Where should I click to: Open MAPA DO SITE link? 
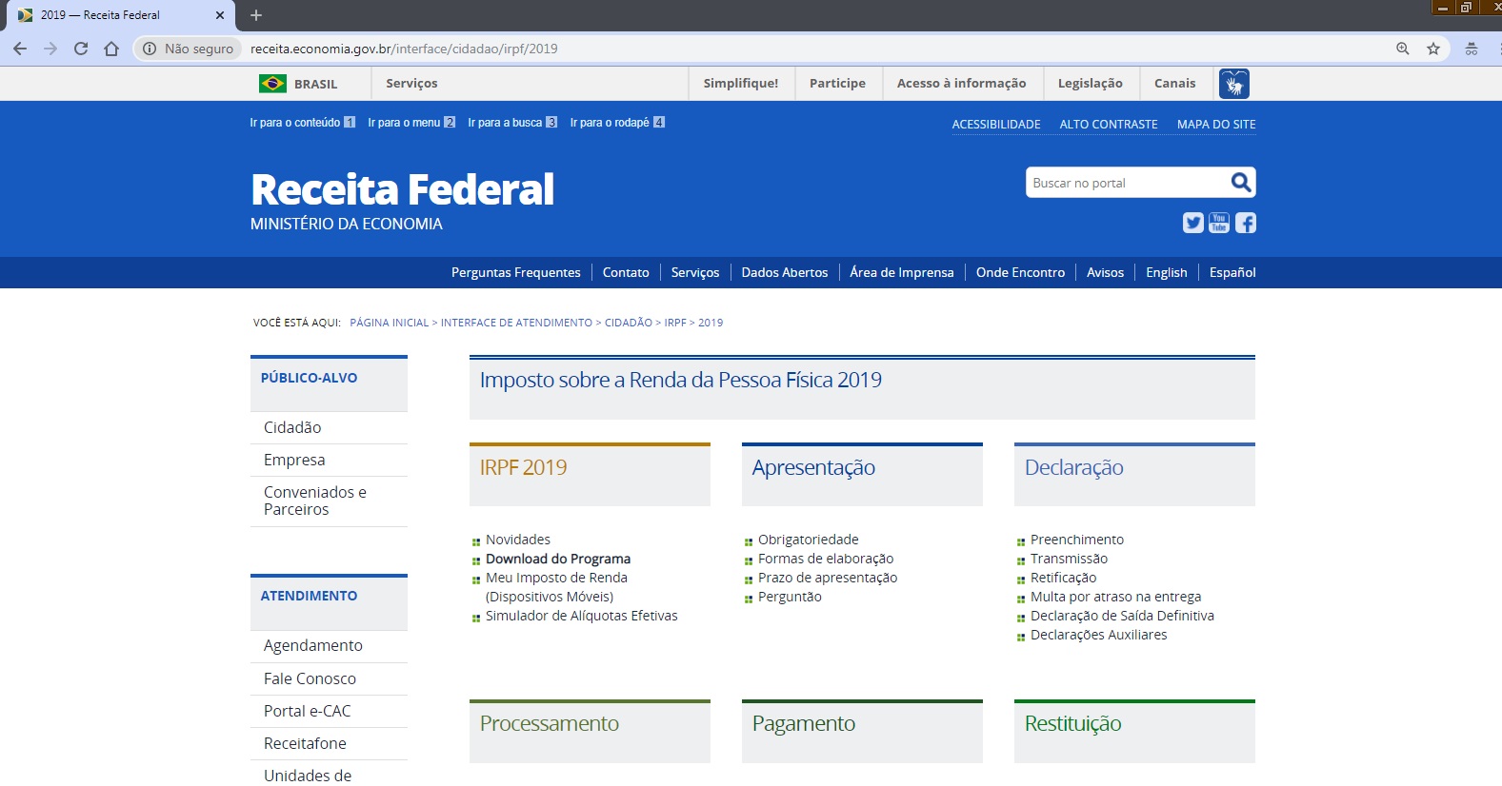pyautogui.click(x=1216, y=125)
